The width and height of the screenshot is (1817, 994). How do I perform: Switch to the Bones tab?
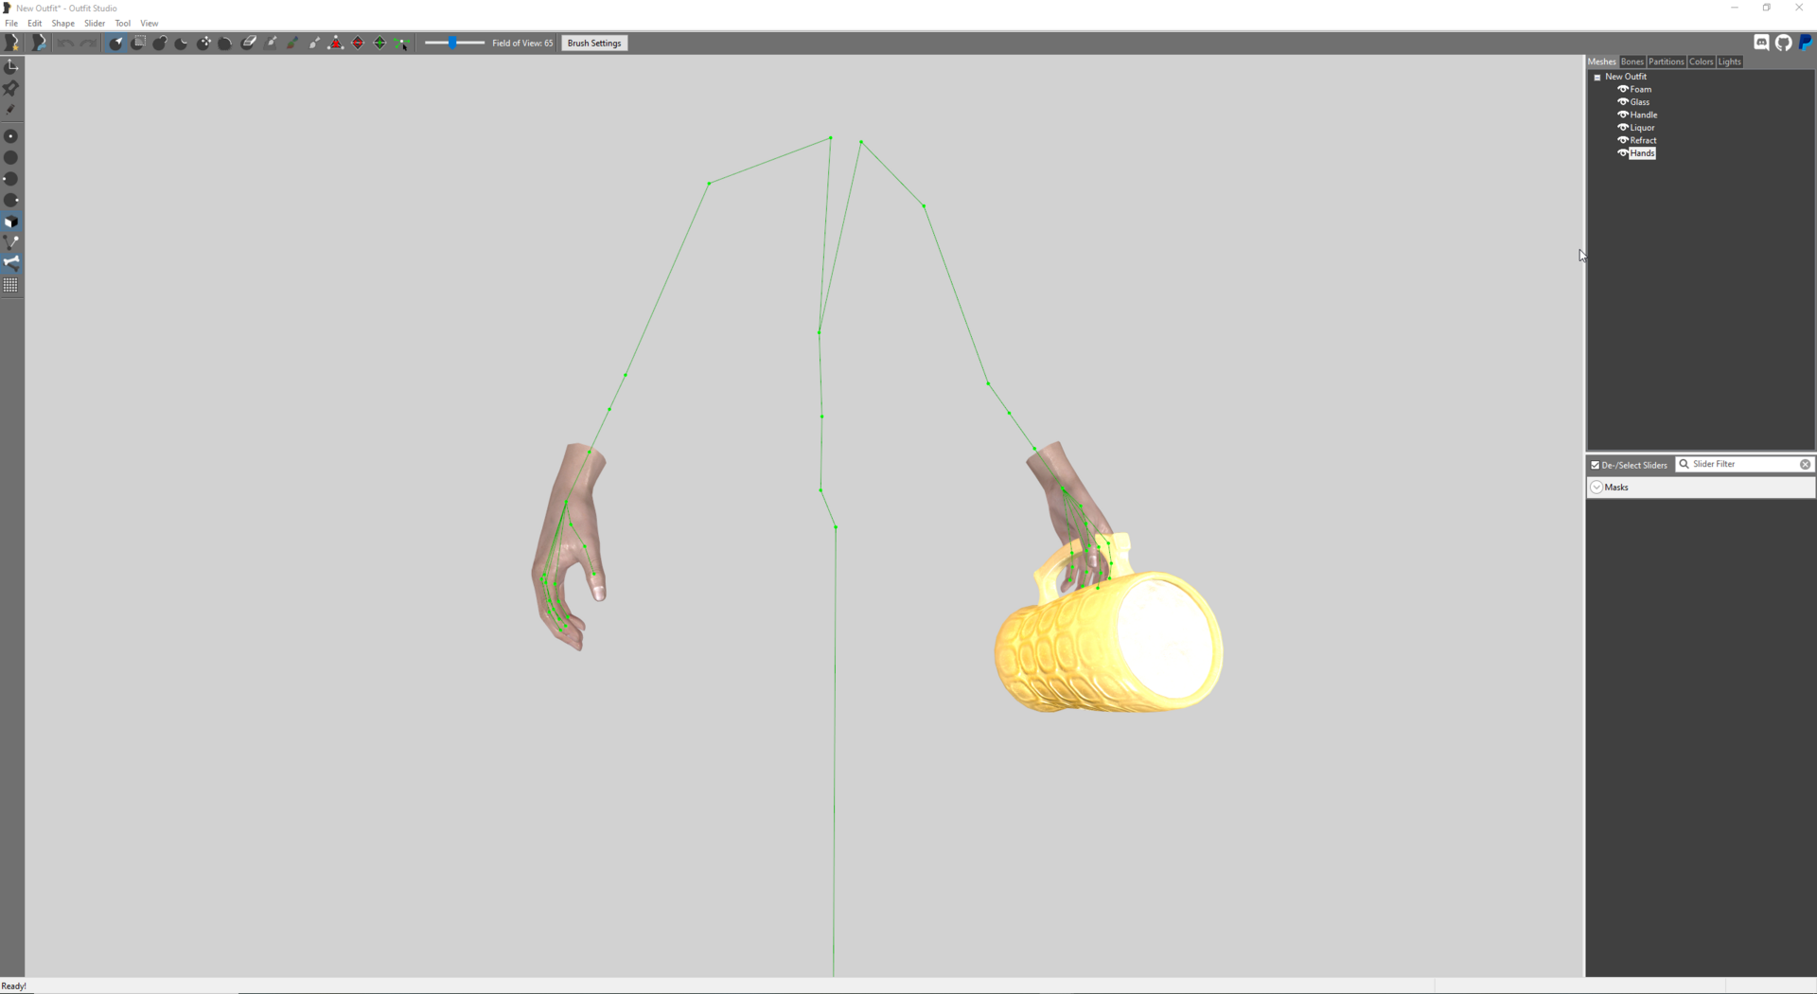[x=1632, y=62]
